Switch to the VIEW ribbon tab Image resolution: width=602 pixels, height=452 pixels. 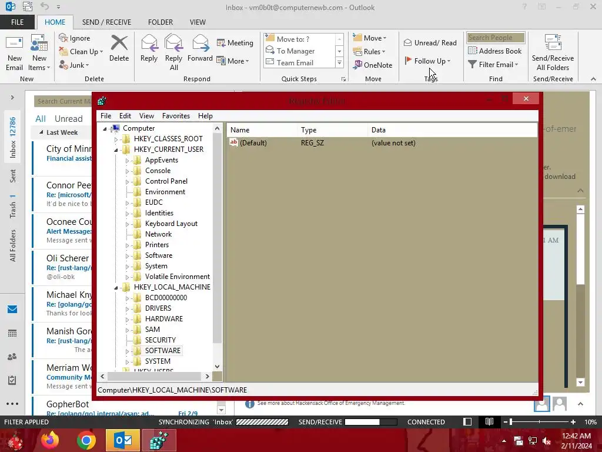pos(198,22)
